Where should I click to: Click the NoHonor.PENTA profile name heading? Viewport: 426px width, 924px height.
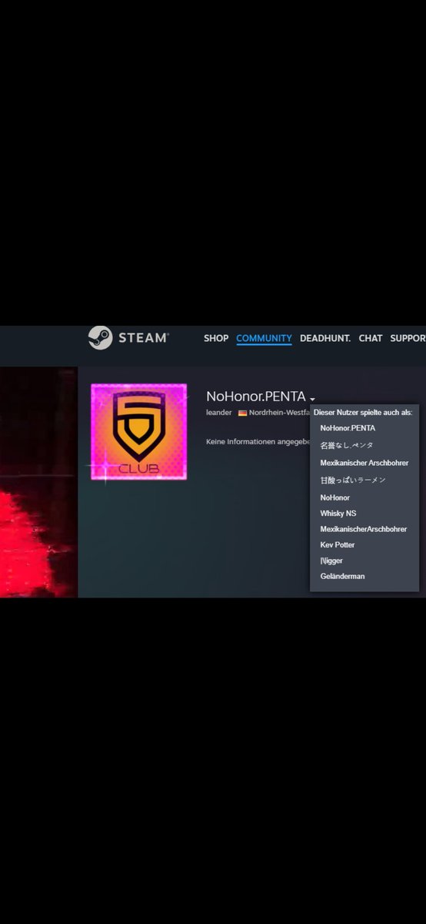point(256,397)
